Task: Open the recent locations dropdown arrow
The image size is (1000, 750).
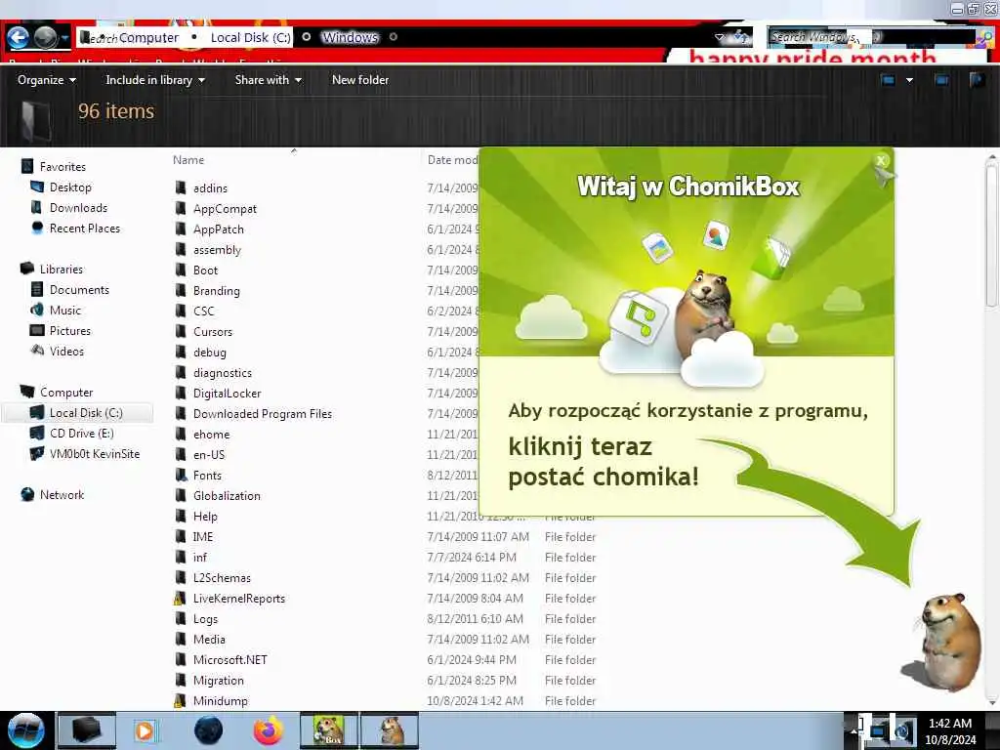Action: tap(65, 38)
